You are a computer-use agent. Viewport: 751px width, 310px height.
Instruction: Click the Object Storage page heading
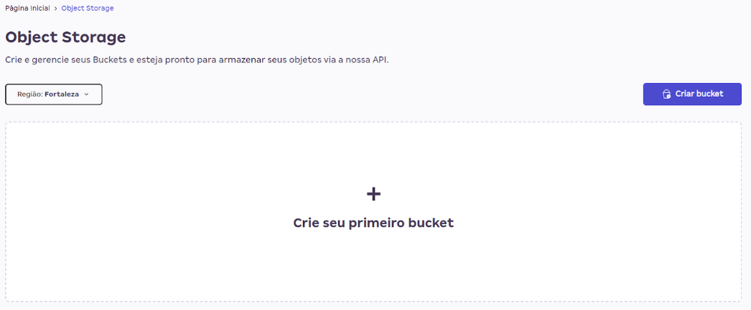pyautogui.click(x=65, y=37)
